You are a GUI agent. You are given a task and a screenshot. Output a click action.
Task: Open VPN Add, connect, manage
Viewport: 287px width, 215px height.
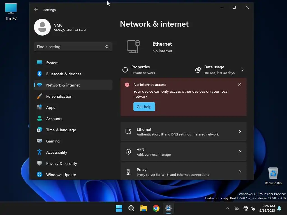click(x=184, y=152)
